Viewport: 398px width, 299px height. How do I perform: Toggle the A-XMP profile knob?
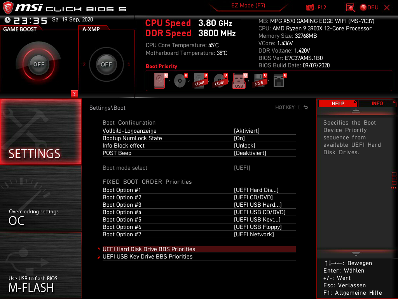(x=106, y=64)
